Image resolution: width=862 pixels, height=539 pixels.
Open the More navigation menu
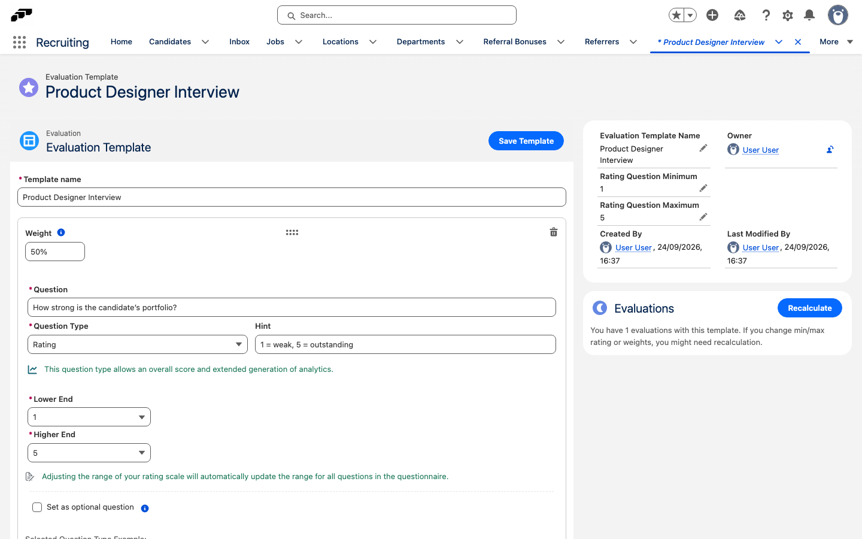pos(836,42)
